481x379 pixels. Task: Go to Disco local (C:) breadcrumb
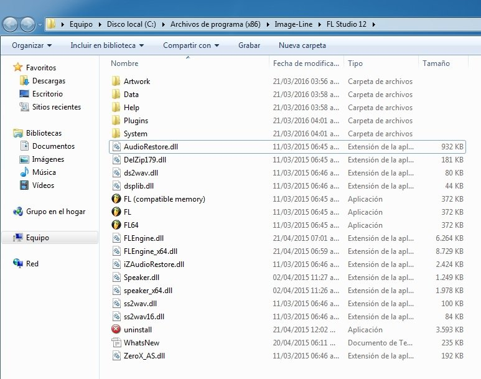tap(130, 24)
